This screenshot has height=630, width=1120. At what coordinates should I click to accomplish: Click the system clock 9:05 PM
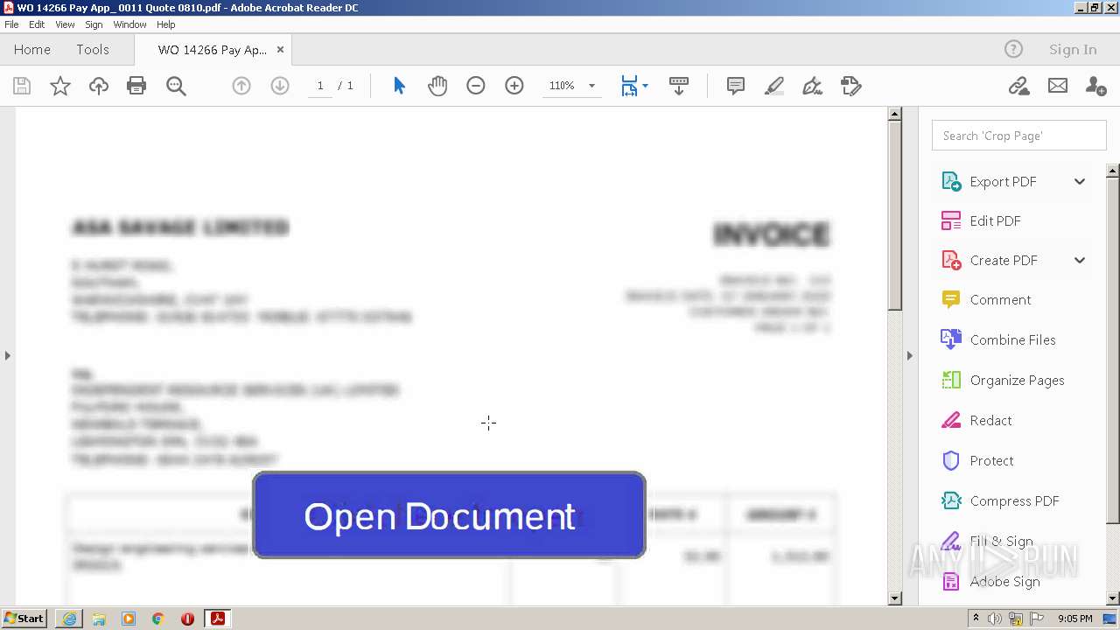pyautogui.click(x=1074, y=619)
